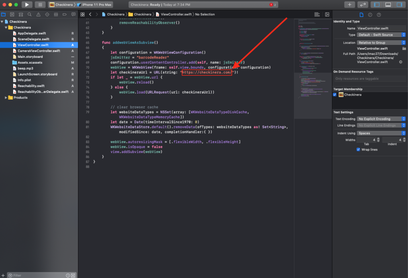Image resolution: width=408 pixels, height=278 pixels.
Task: Show the File inspector tab
Action: point(361,15)
